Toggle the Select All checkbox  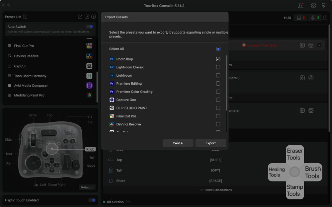pyautogui.click(x=218, y=49)
